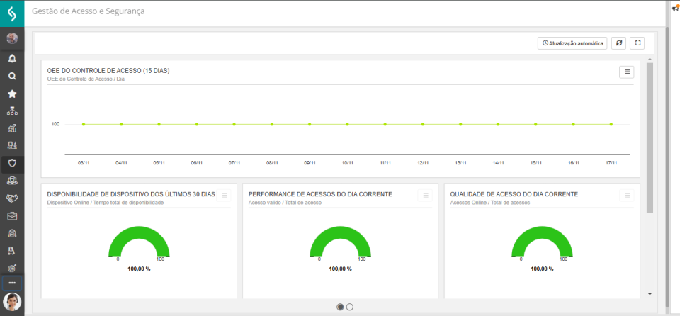
Task: Click the refresh dashboard icon
Action: tap(618, 43)
